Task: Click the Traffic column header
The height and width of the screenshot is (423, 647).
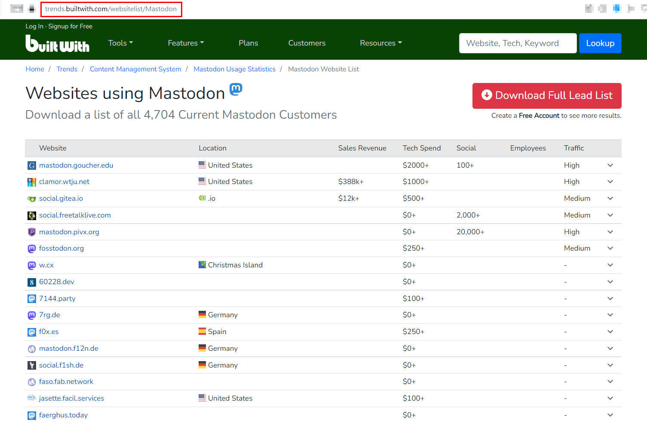Action: [x=574, y=148]
